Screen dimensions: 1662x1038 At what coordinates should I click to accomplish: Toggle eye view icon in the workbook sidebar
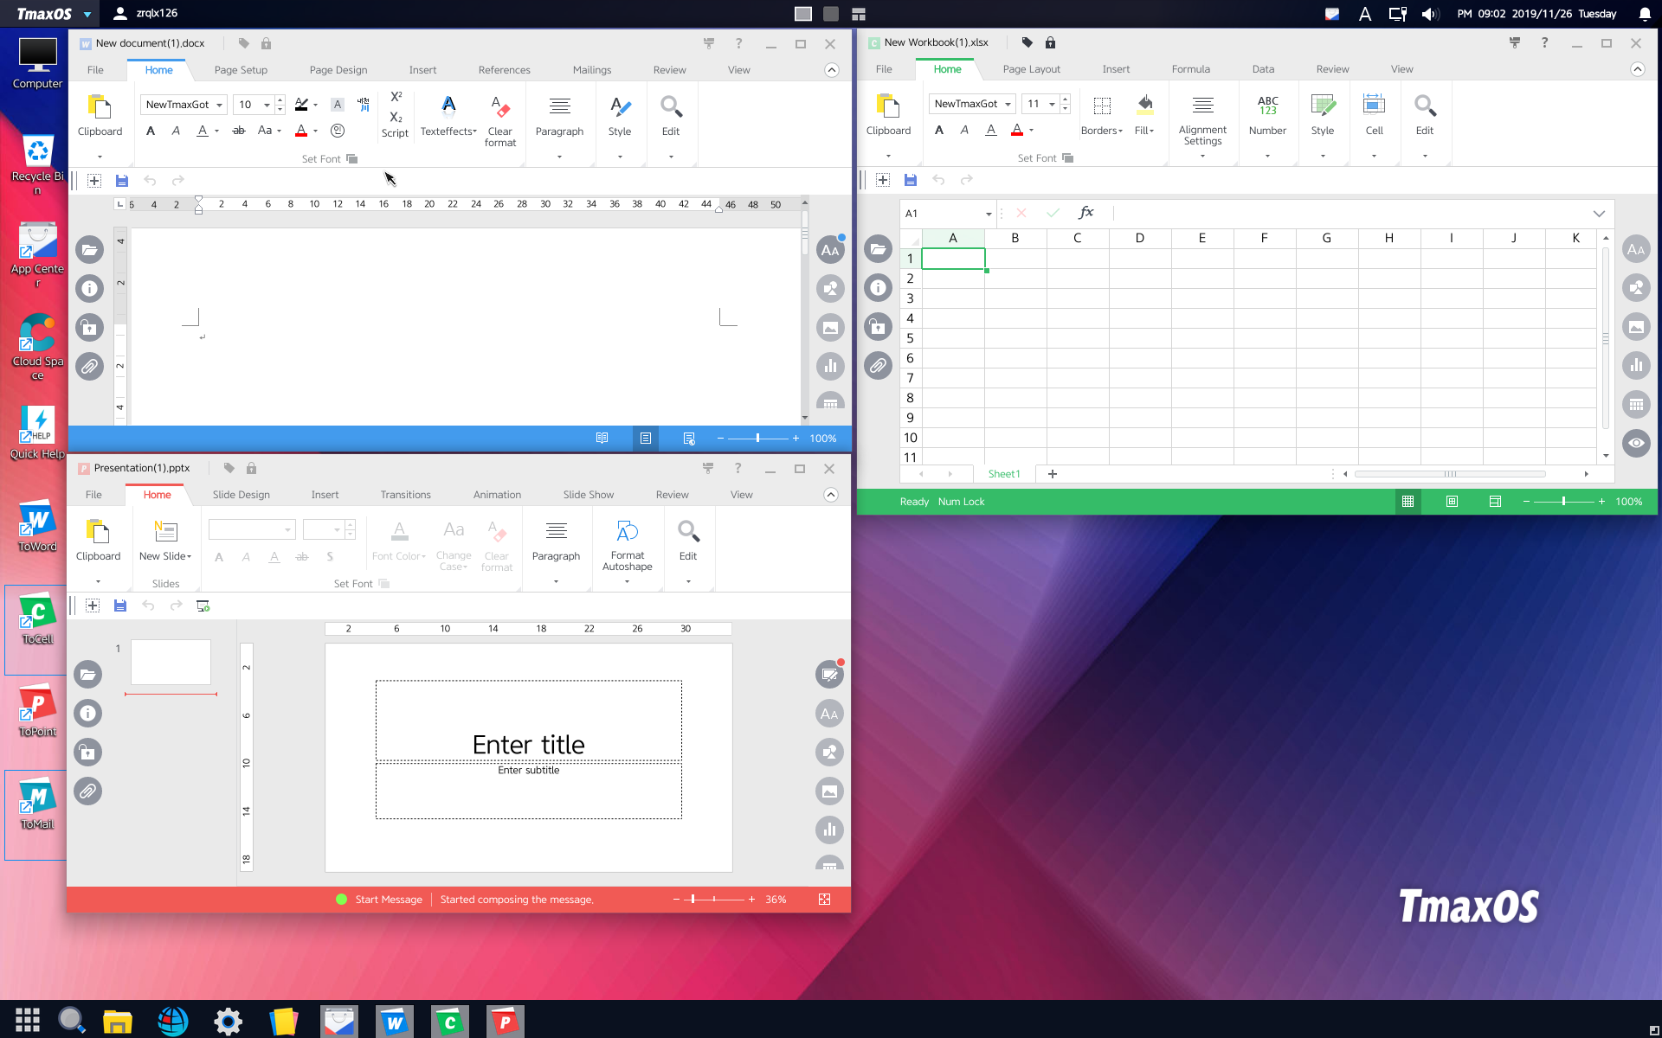click(1636, 443)
